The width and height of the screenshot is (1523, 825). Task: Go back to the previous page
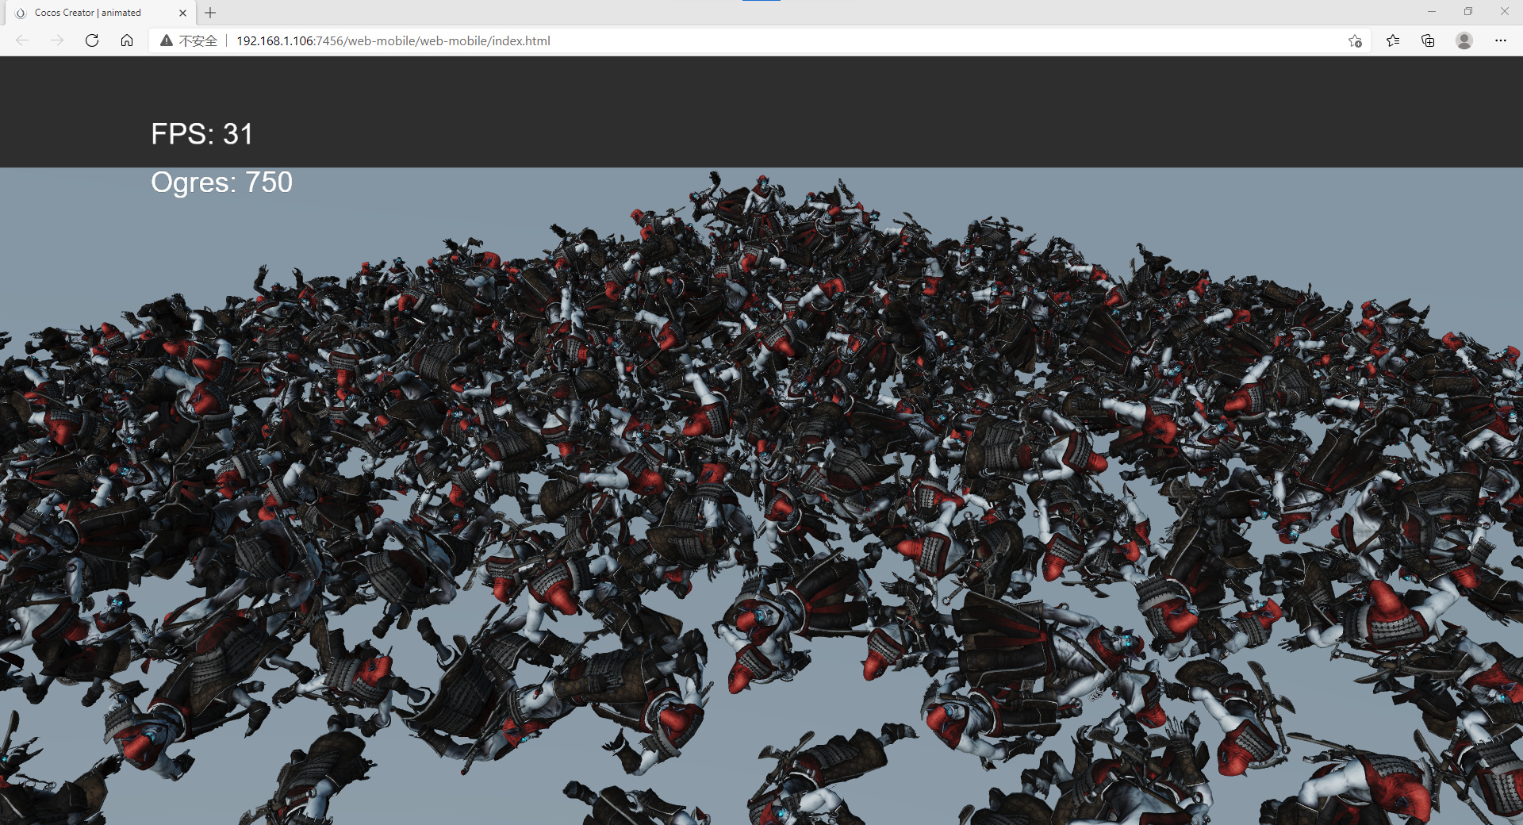[22, 40]
